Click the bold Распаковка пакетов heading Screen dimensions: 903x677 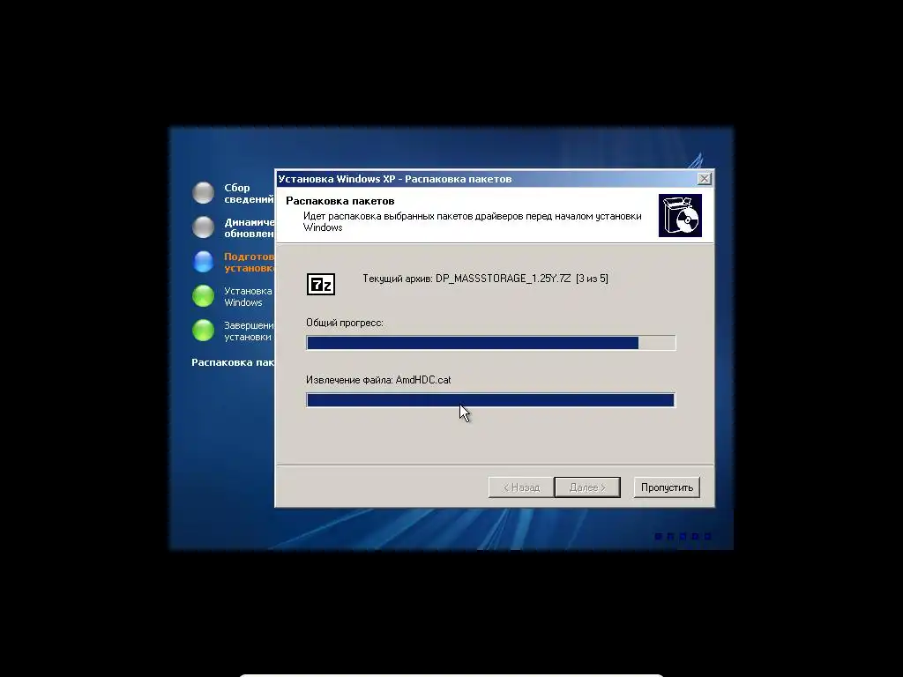point(340,201)
